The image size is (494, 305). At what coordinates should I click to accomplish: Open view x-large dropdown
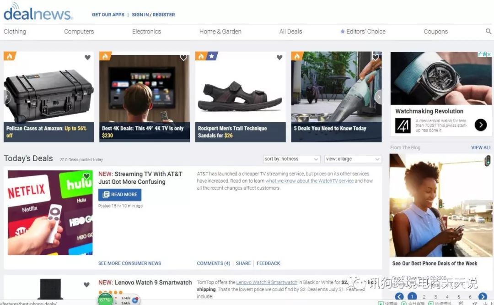pos(353,159)
